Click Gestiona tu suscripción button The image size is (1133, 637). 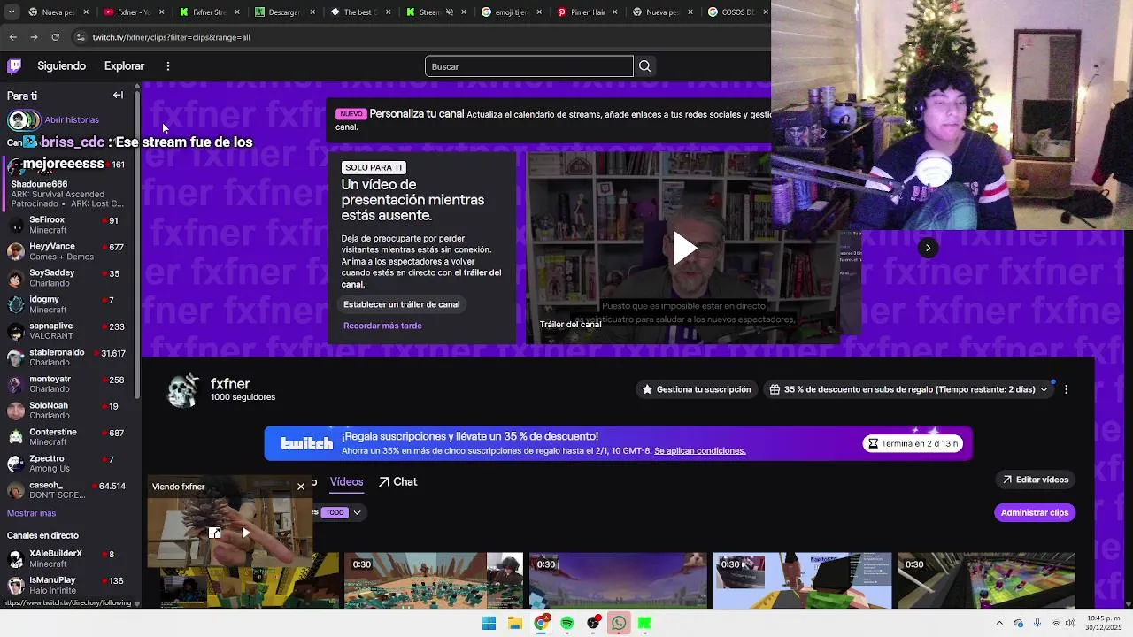(697, 389)
